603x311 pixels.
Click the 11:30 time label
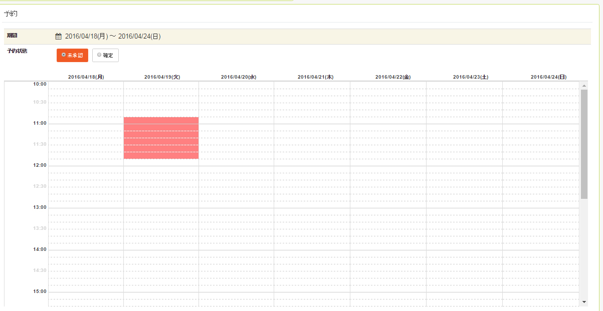click(40, 144)
